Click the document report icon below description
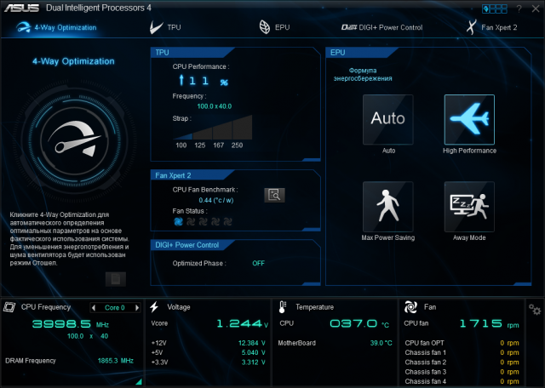Image resolution: width=545 pixels, height=388 pixels. pyautogui.click(x=116, y=279)
